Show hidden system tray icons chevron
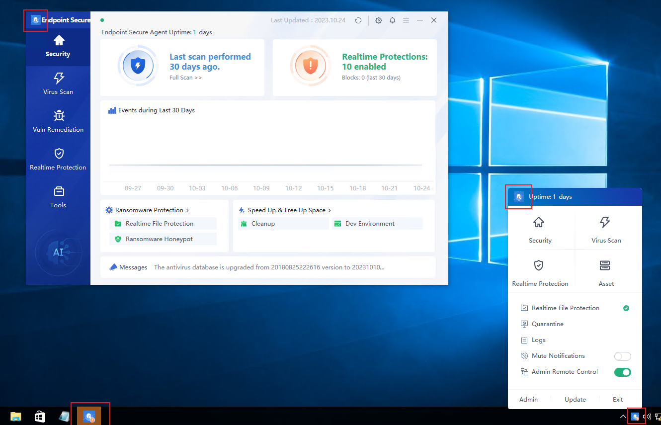 pyautogui.click(x=623, y=417)
